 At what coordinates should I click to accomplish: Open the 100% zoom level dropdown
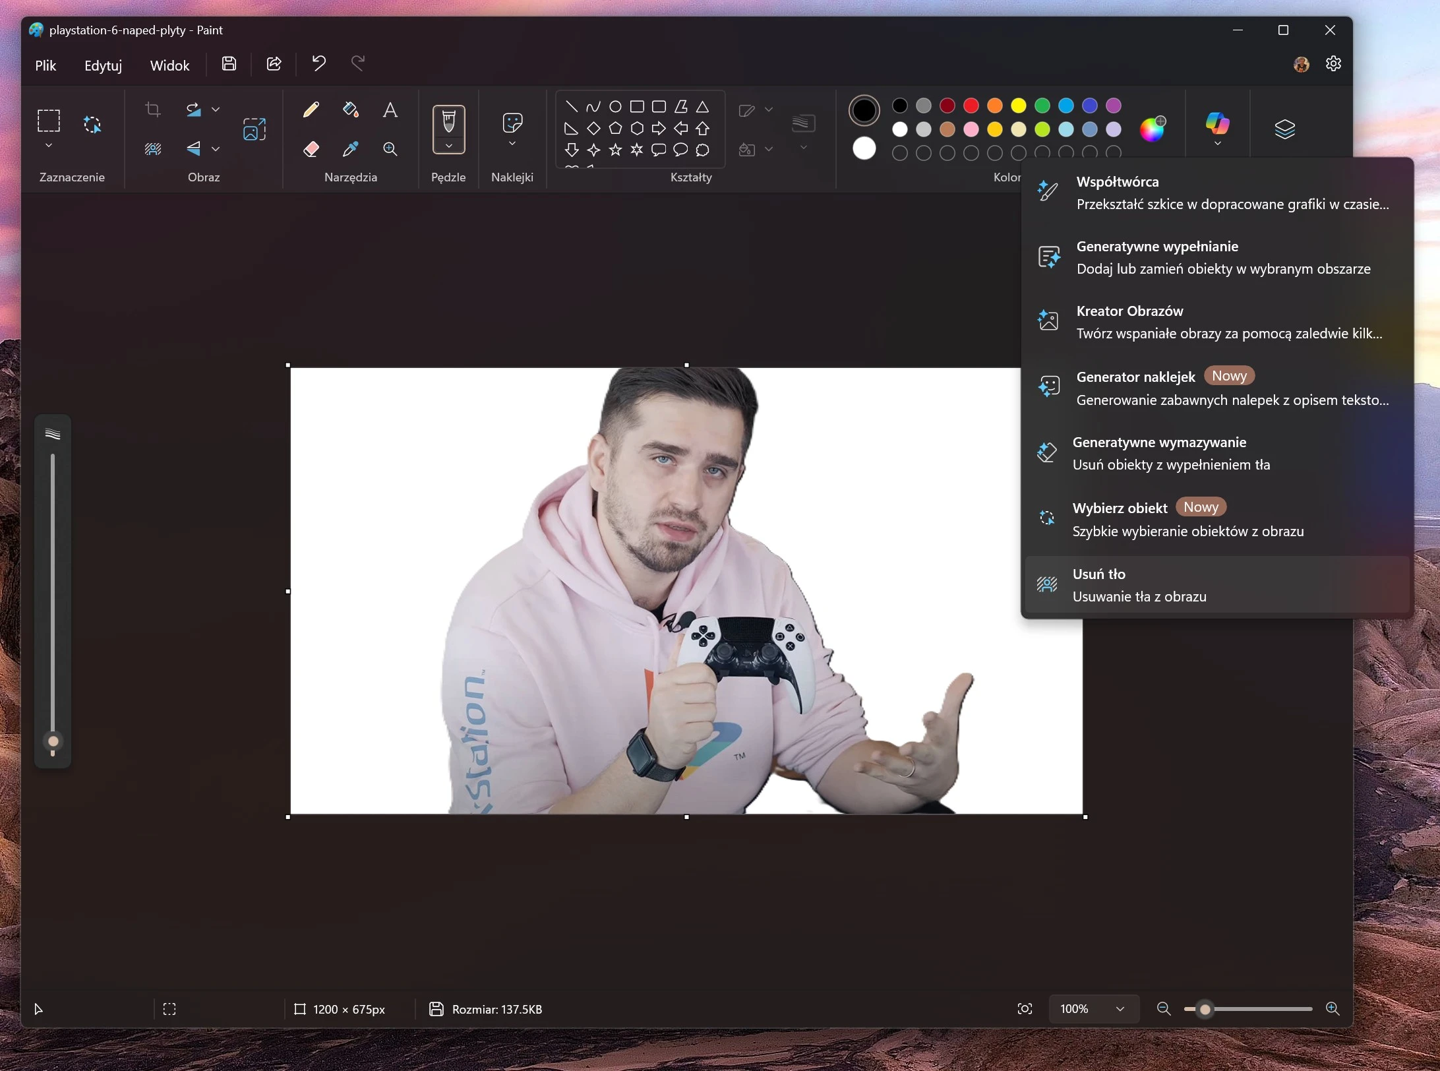[1093, 1009]
